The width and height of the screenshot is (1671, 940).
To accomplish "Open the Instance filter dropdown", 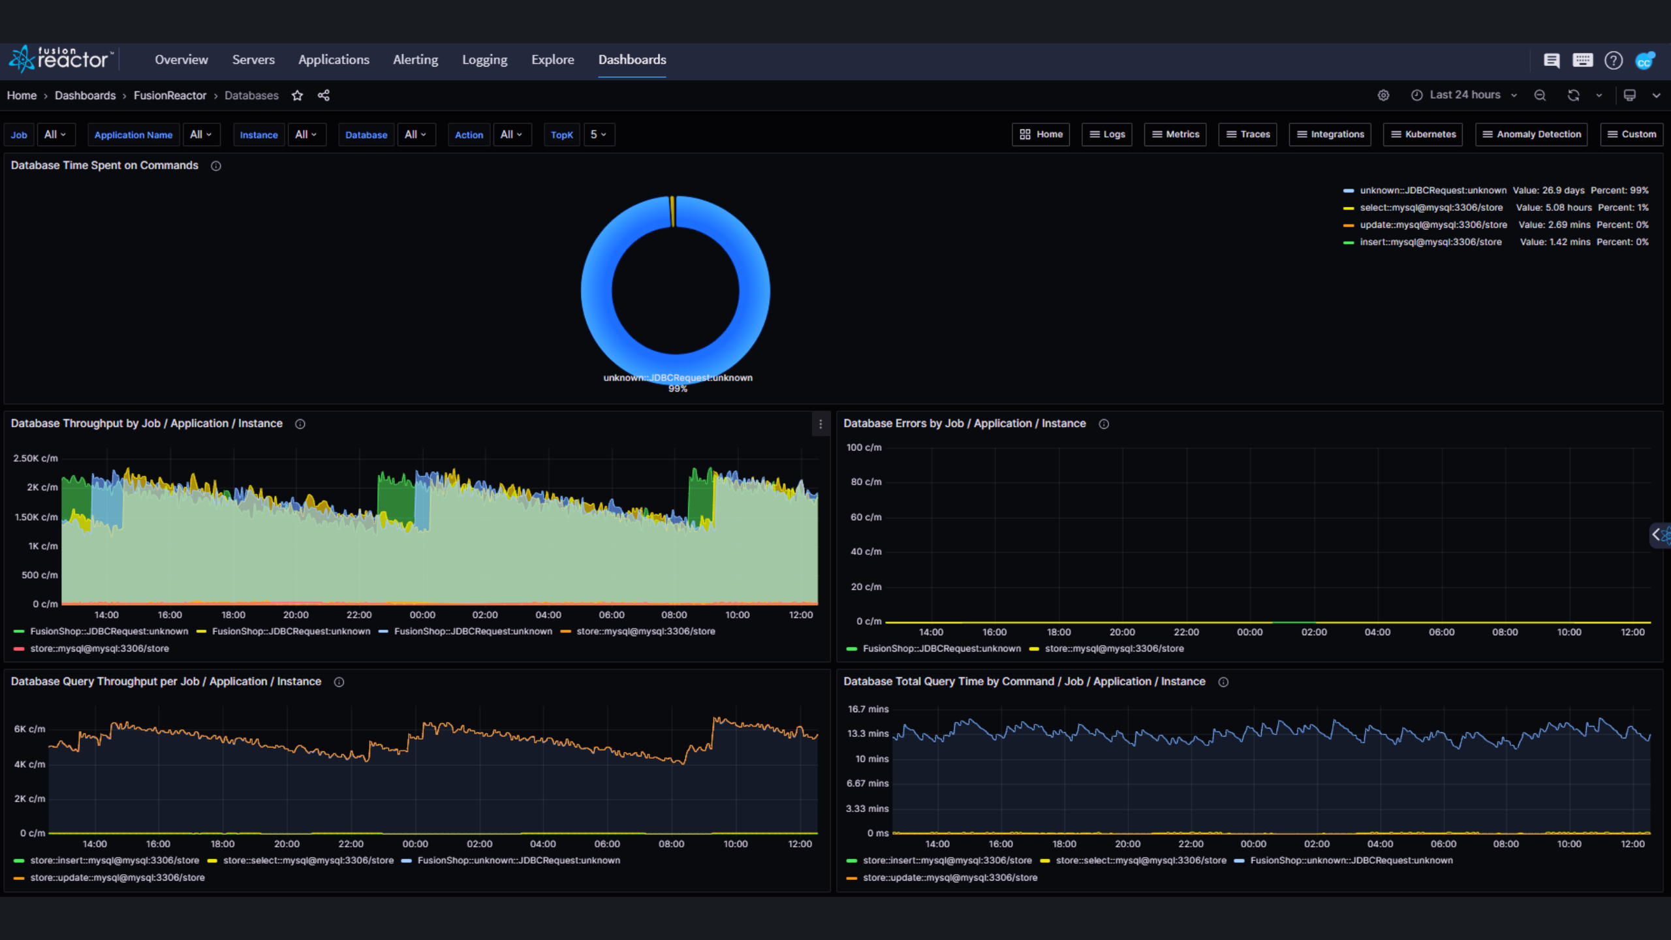I will 306,134.
